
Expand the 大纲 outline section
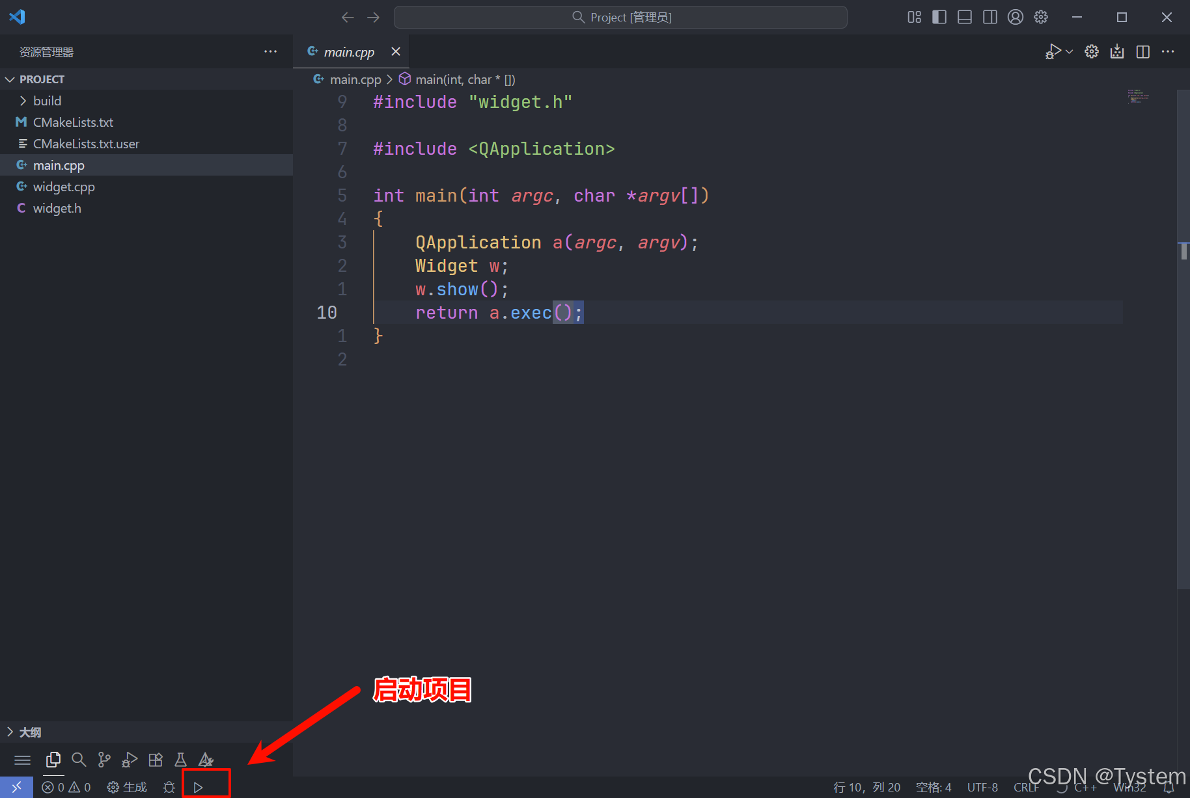[x=146, y=732]
